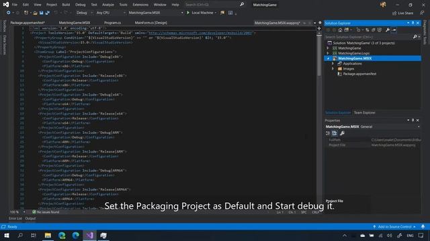Open the editor zoom 100% dropdown

(24, 212)
